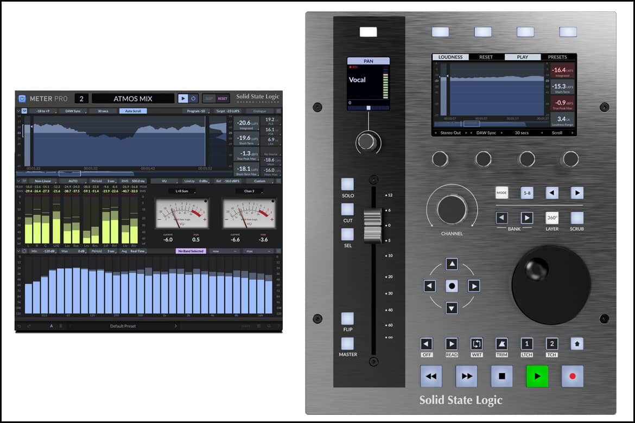
Task: Open the Chan 3 source dropdown
Action: coord(250,191)
